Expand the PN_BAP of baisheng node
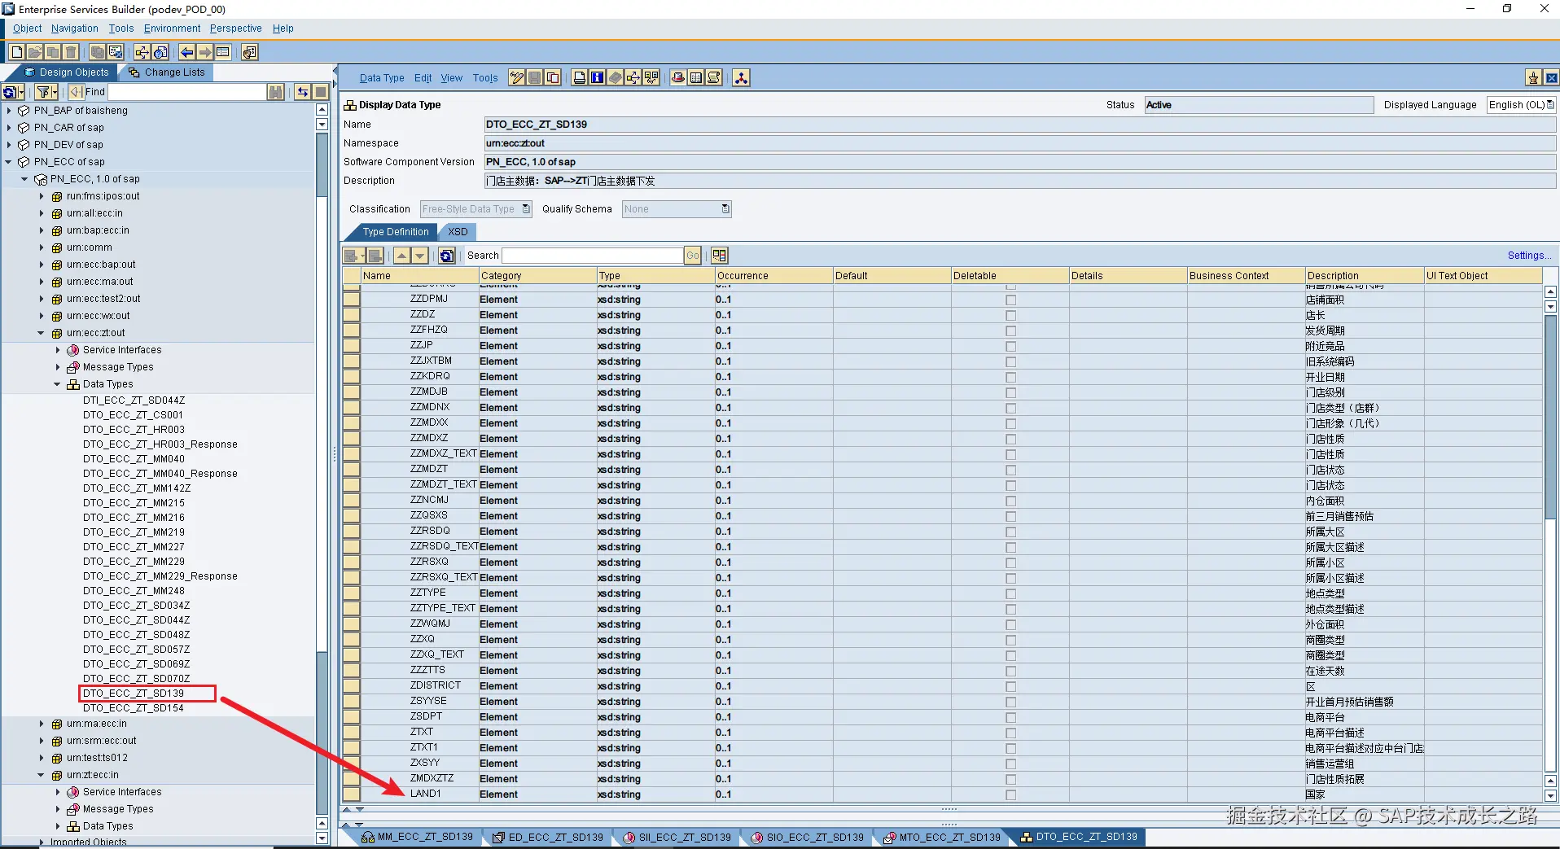 (9, 111)
